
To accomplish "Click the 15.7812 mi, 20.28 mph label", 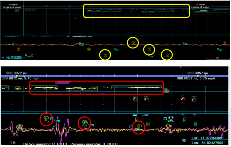I will (199, 8).
